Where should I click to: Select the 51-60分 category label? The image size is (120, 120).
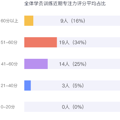click(9, 42)
